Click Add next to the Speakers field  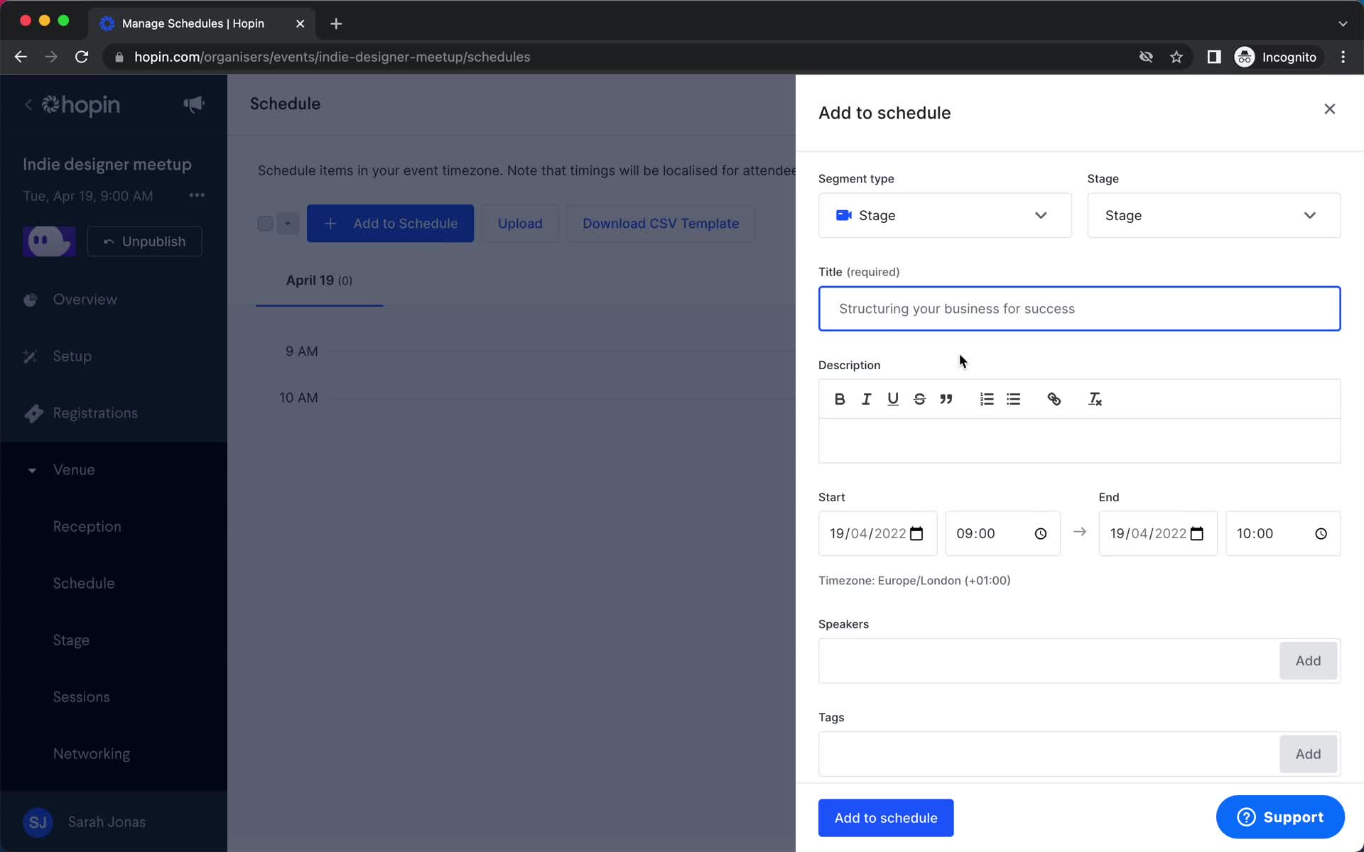tap(1308, 661)
